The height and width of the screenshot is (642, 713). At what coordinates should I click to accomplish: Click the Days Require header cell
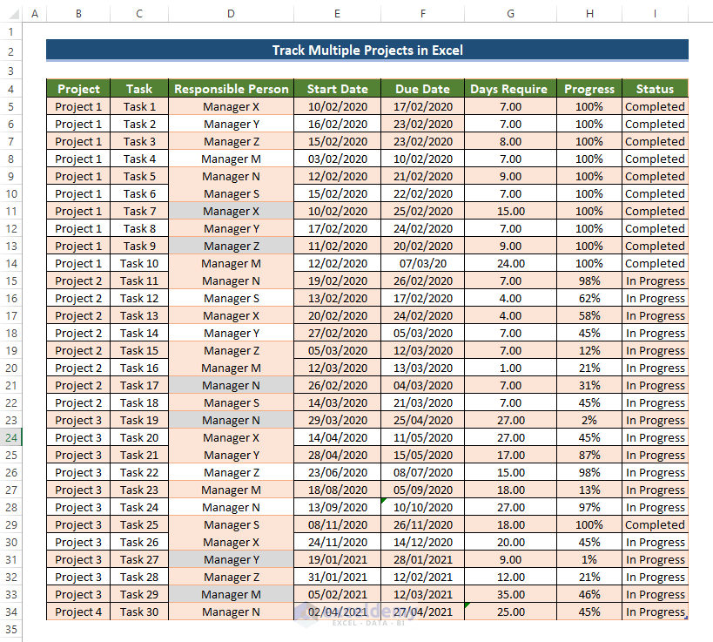(508, 89)
